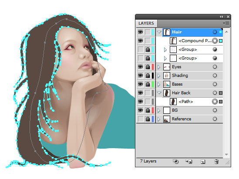The image size is (239, 179).
Task: Click the Layers panel scrollbar down arrow
Action: pos(226,155)
